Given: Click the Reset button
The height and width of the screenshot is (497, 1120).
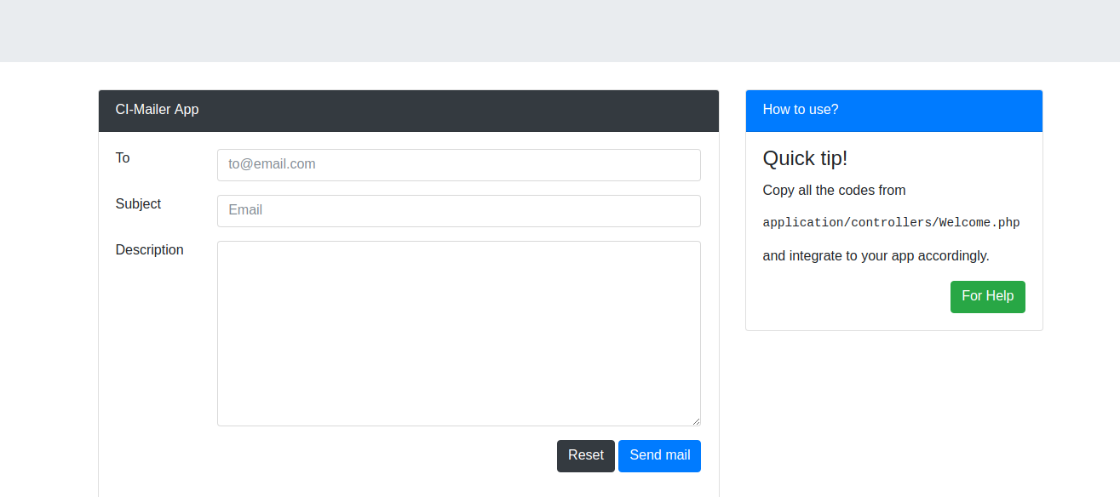Looking at the screenshot, I should click(586, 456).
